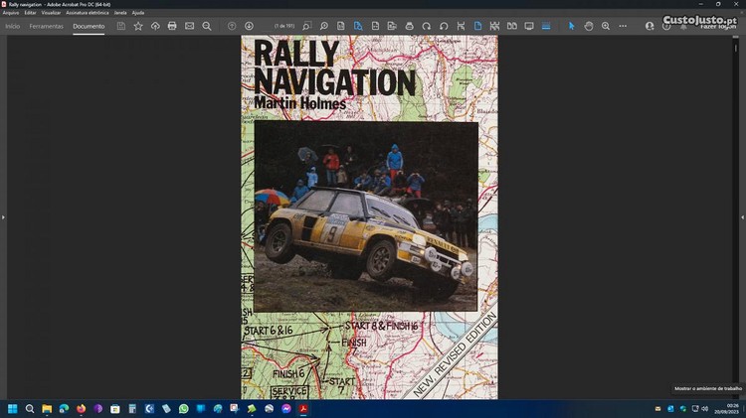This screenshot has width=746, height=418.
Task: Activate the arrow selection tool
Action: tap(572, 26)
